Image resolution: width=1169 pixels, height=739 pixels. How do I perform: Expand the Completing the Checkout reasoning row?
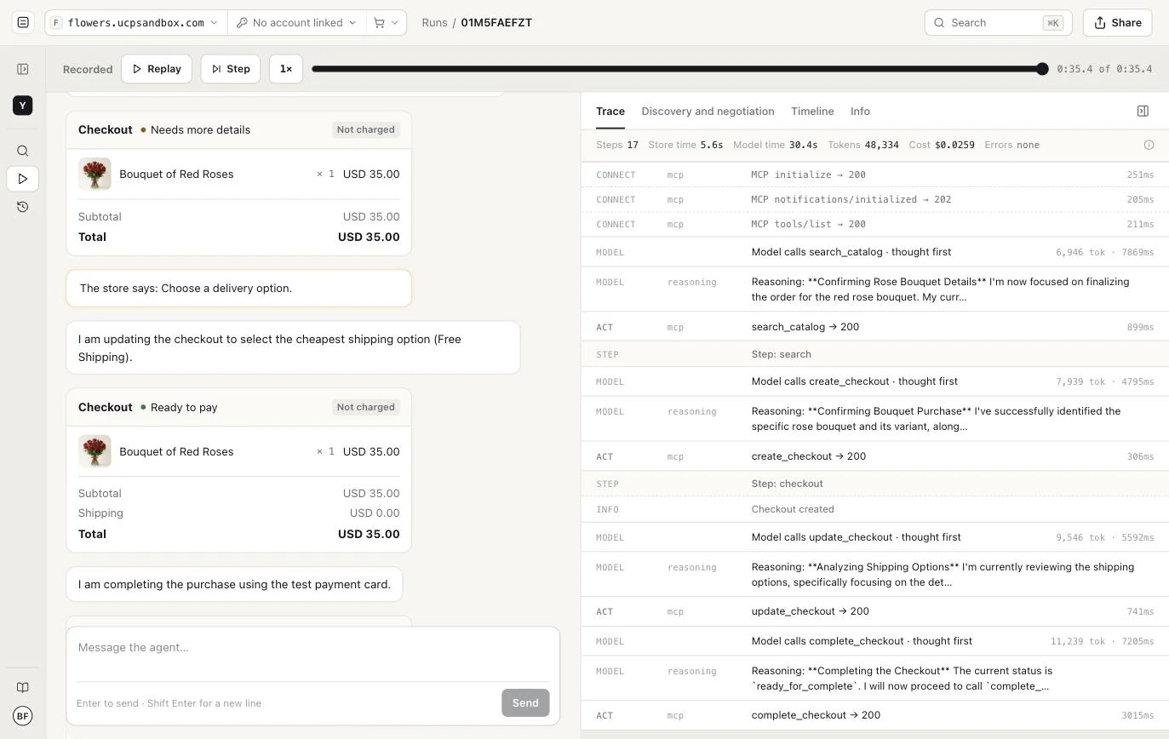(x=874, y=679)
